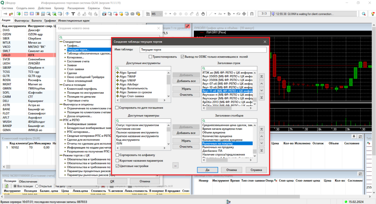Image resolution: width=376 pixels, height=204 pixels.
Task: Click Отмена in the table creation dialog
Action: point(231,170)
